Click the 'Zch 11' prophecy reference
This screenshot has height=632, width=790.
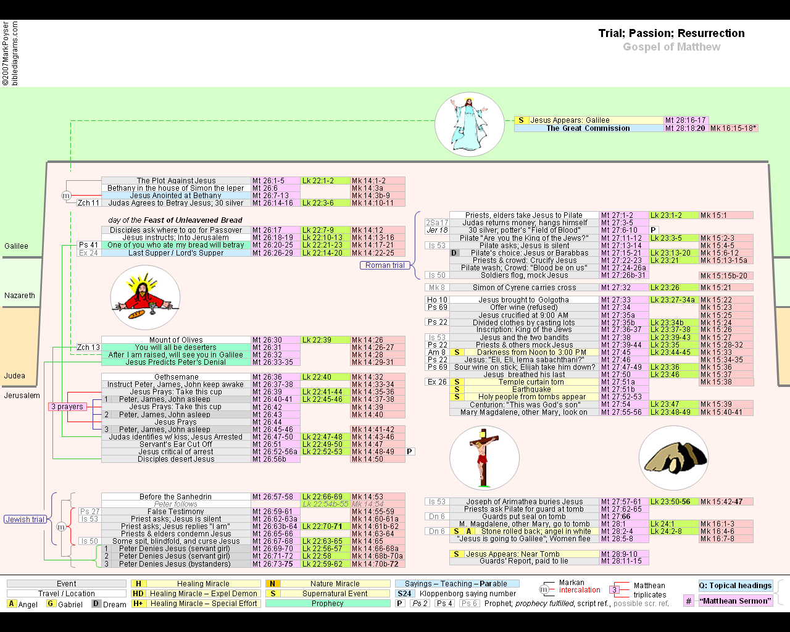click(88, 202)
